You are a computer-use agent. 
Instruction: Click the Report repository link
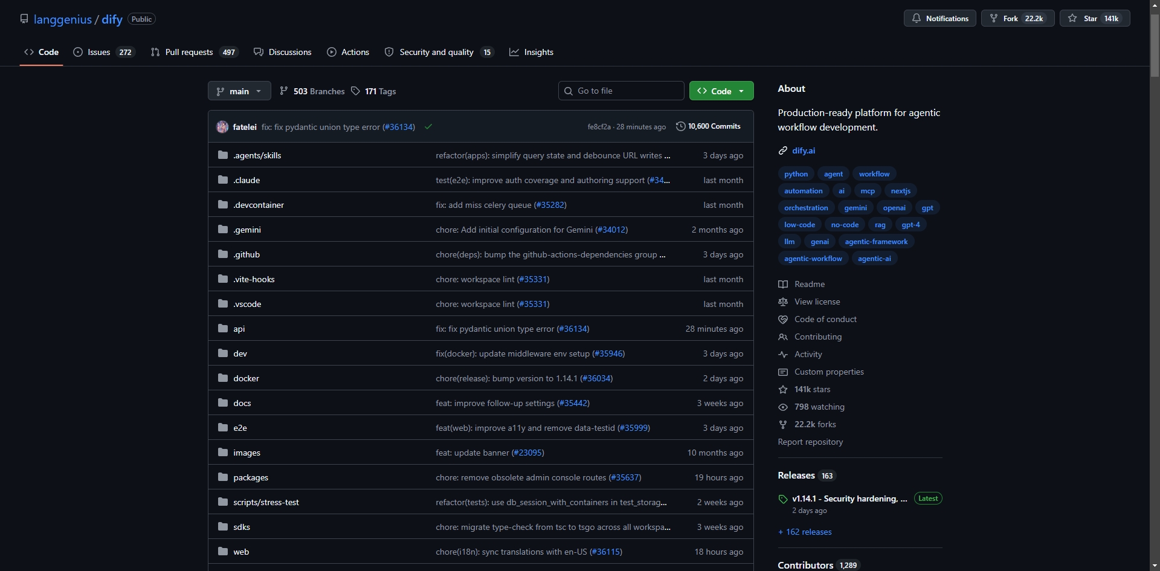coord(810,442)
